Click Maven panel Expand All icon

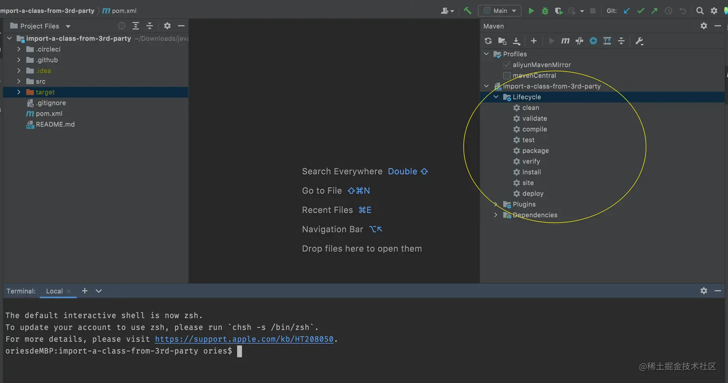tap(607, 41)
